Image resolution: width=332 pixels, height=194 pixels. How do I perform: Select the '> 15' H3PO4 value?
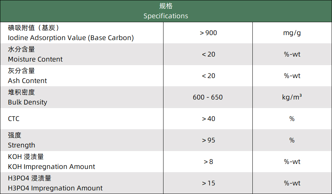pyautogui.click(x=208, y=183)
